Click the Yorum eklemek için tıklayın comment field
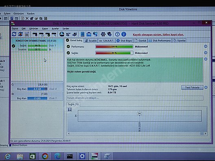This screenshot has width=215, height=161. pos(135,98)
